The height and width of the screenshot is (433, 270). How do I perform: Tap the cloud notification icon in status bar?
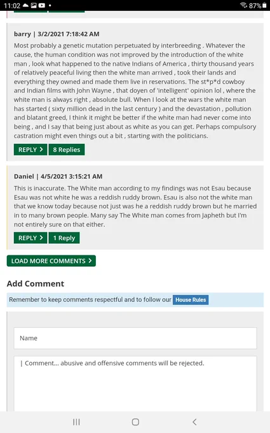click(25, 5)
